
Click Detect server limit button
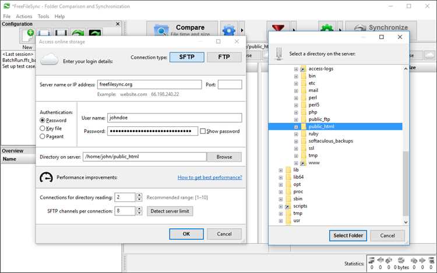coord(170,211)
